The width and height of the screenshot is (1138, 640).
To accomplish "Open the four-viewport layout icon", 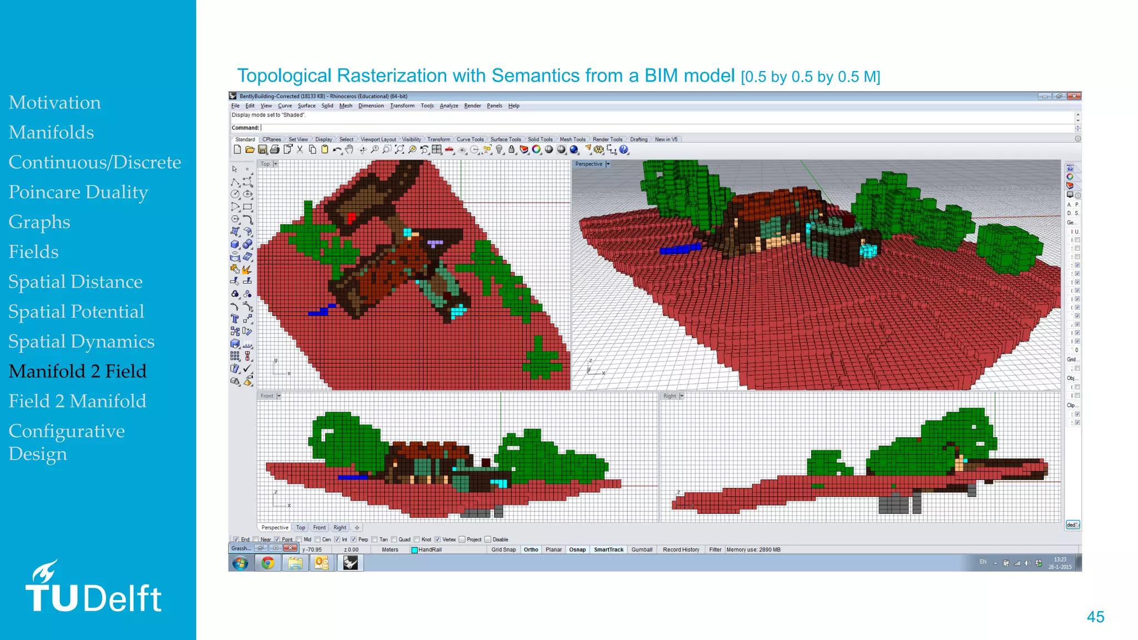I will coord(437,149).
